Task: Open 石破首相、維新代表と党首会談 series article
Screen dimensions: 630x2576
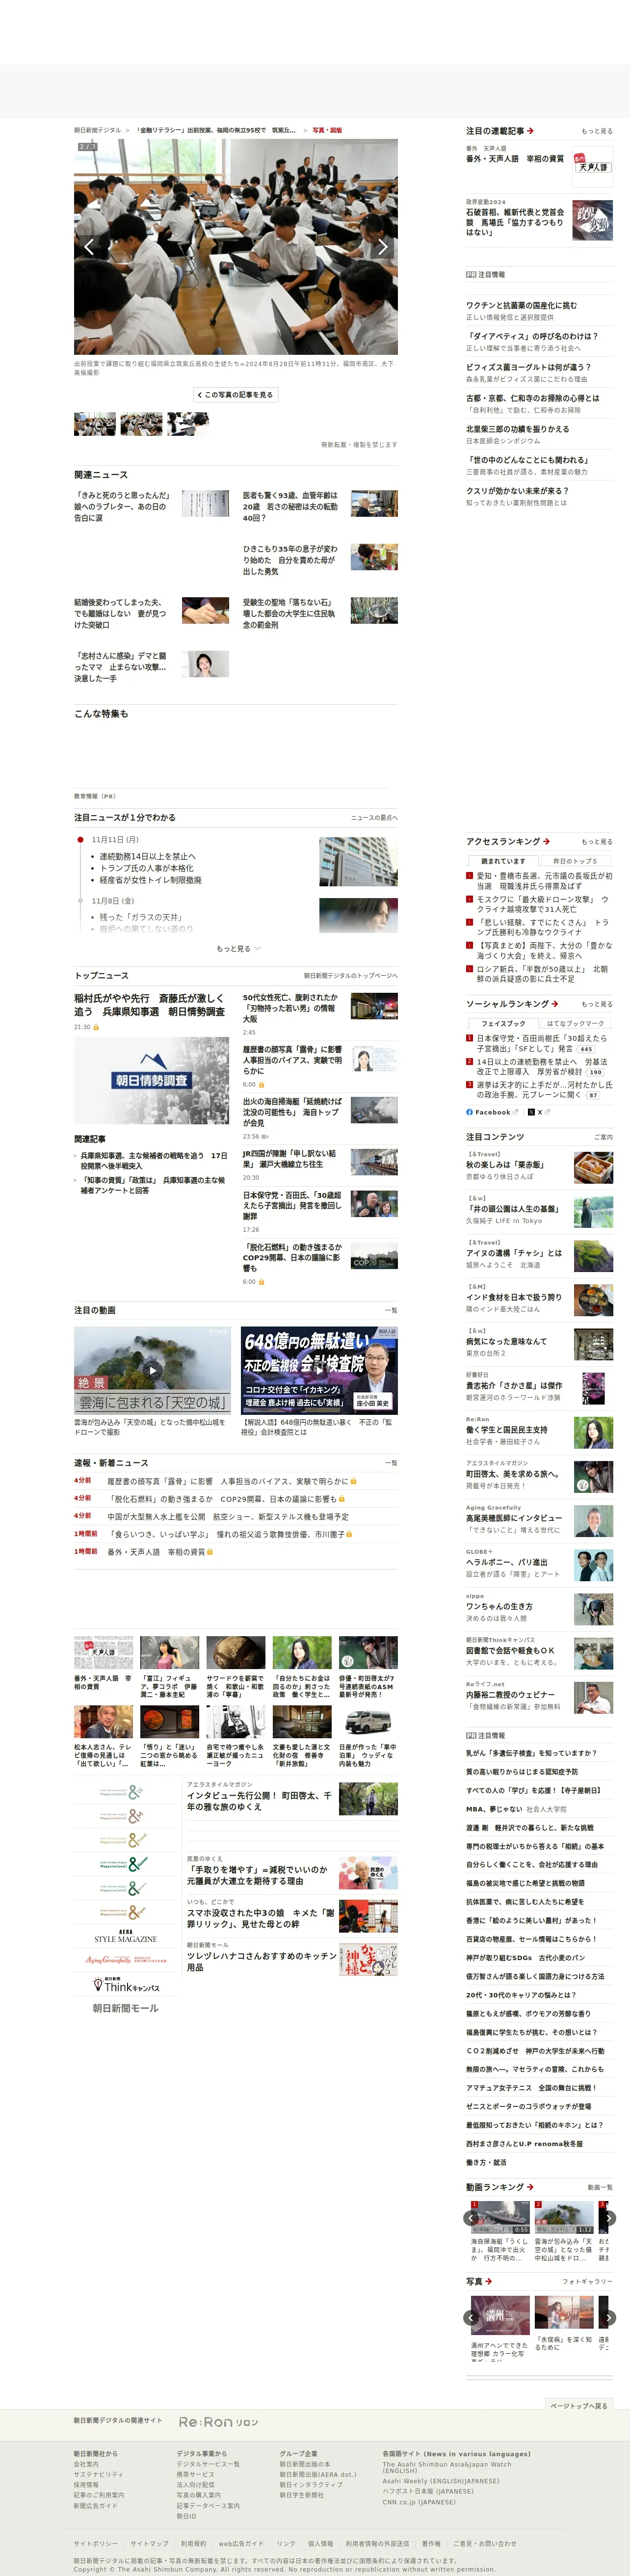Action: pyautogui.click(x=515, y=222)
